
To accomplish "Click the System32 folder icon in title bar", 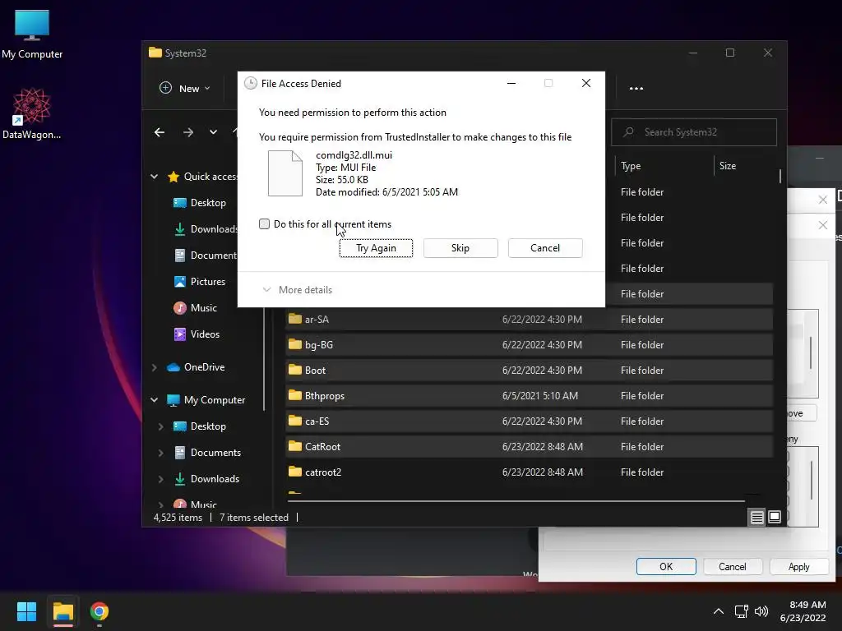I will coord(155,53).
